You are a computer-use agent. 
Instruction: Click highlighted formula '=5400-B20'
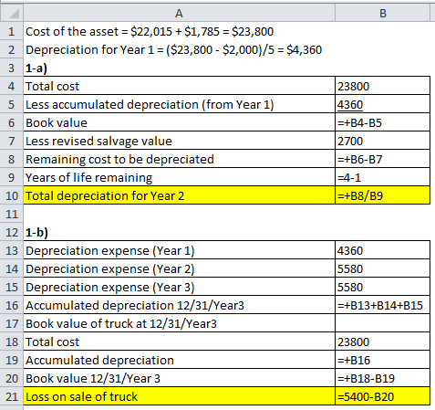point(383,396)
